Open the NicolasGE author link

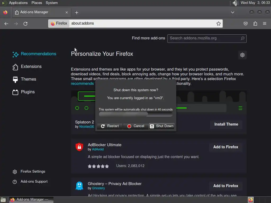tap(87, 127)
